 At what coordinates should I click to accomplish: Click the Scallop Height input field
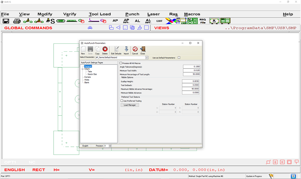(191, 81)
